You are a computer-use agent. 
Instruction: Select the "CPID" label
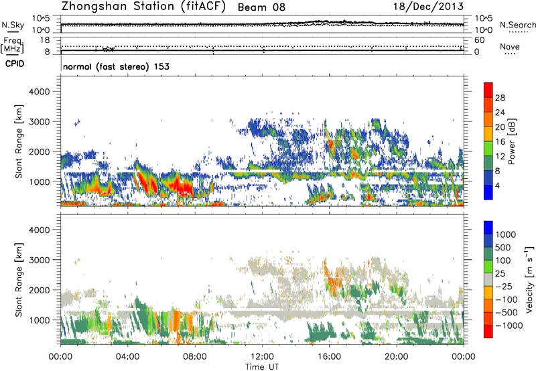coord(15,64)
